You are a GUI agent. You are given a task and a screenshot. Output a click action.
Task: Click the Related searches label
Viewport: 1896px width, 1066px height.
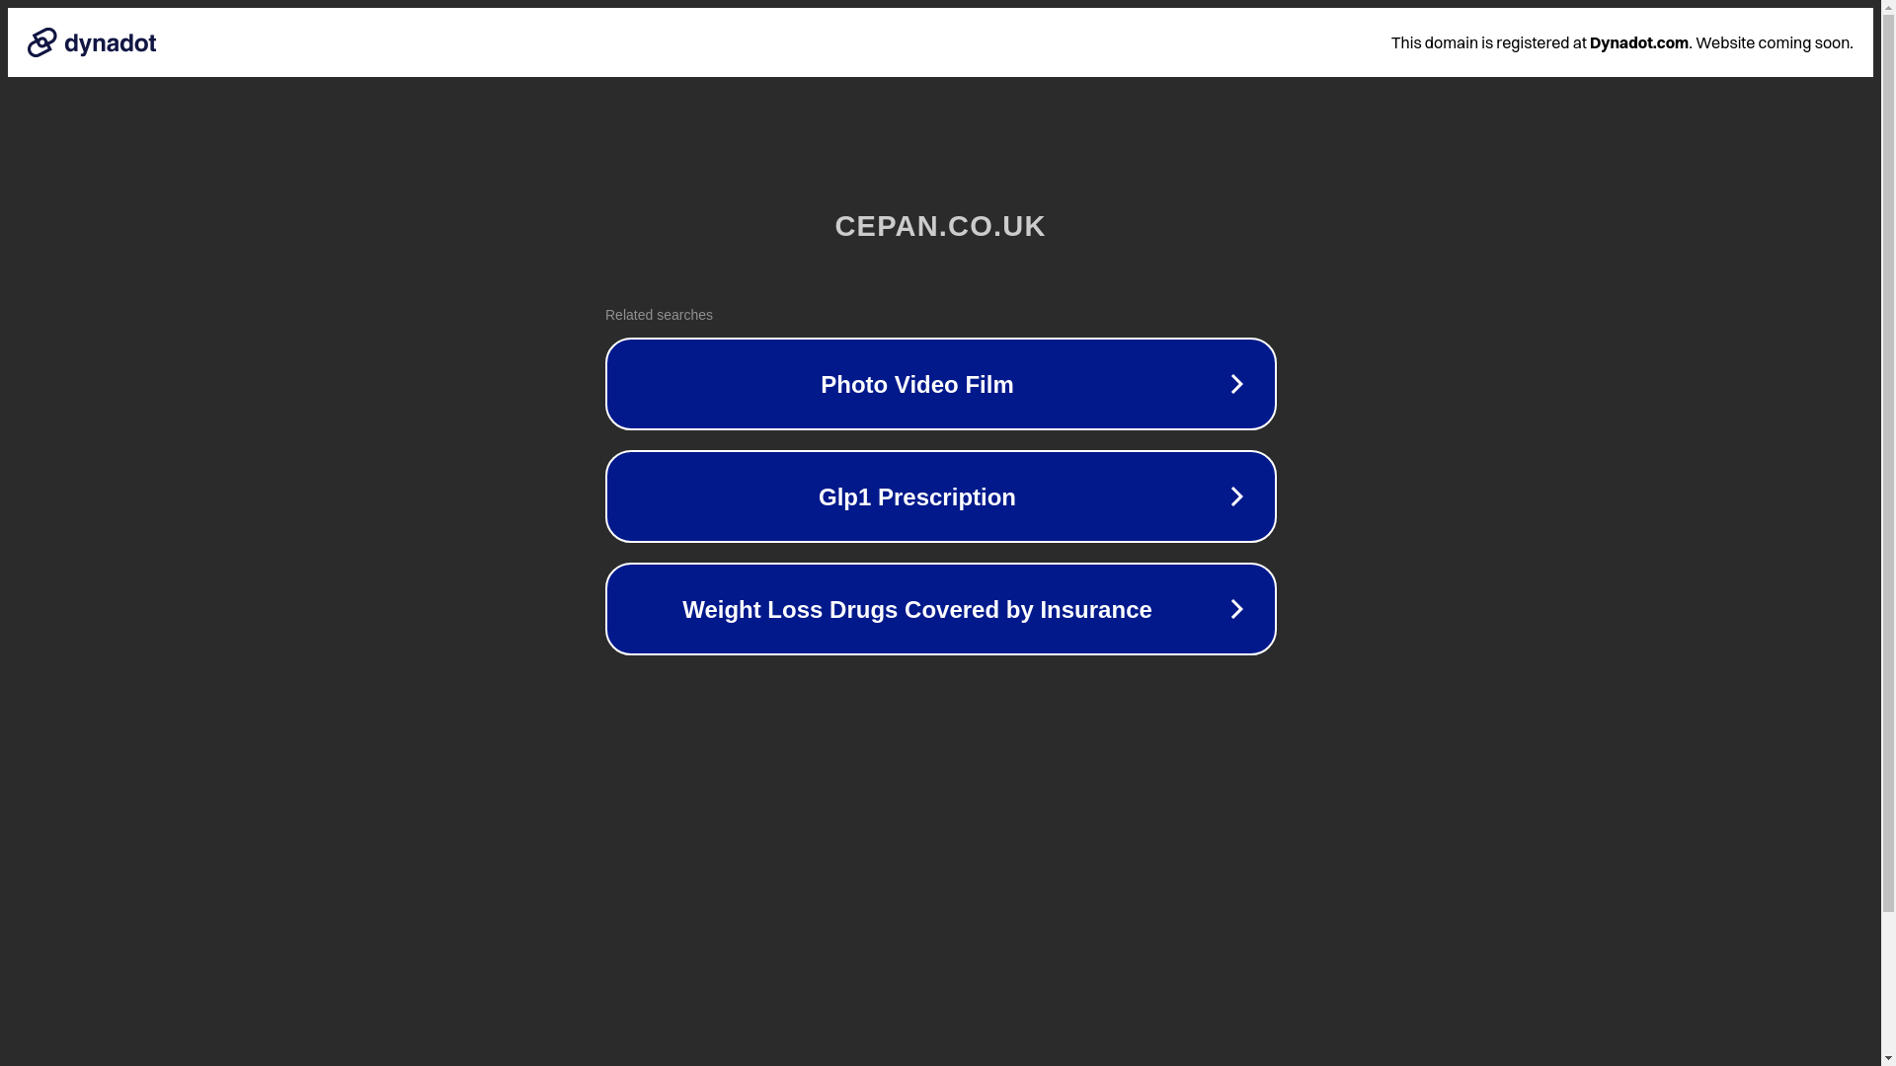tap(659, 315)
